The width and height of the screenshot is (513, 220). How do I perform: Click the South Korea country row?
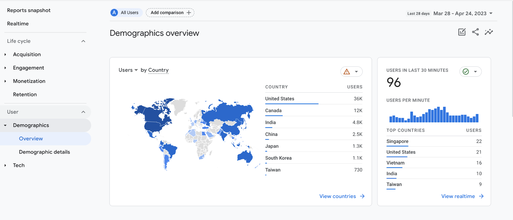pos(314,158)
